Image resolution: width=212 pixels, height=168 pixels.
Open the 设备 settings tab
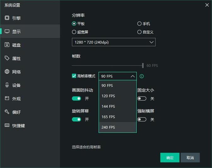click(30, 85)
